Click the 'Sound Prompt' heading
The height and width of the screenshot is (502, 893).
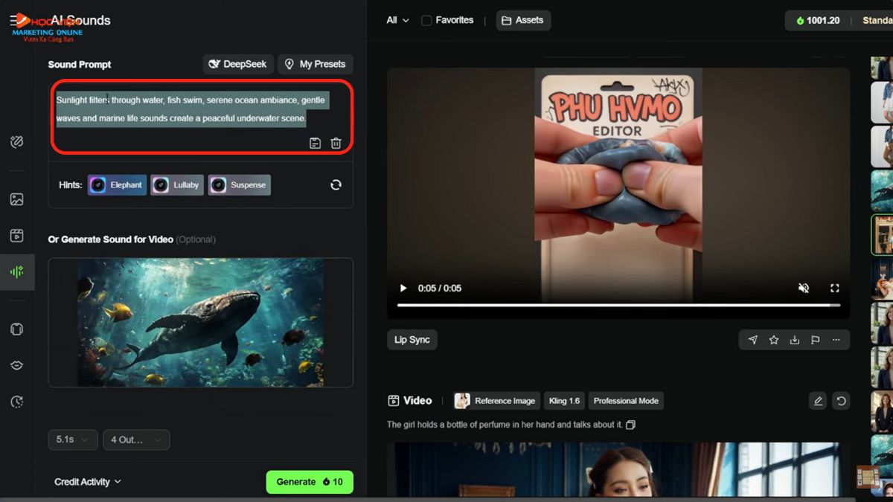coord(80,65)
